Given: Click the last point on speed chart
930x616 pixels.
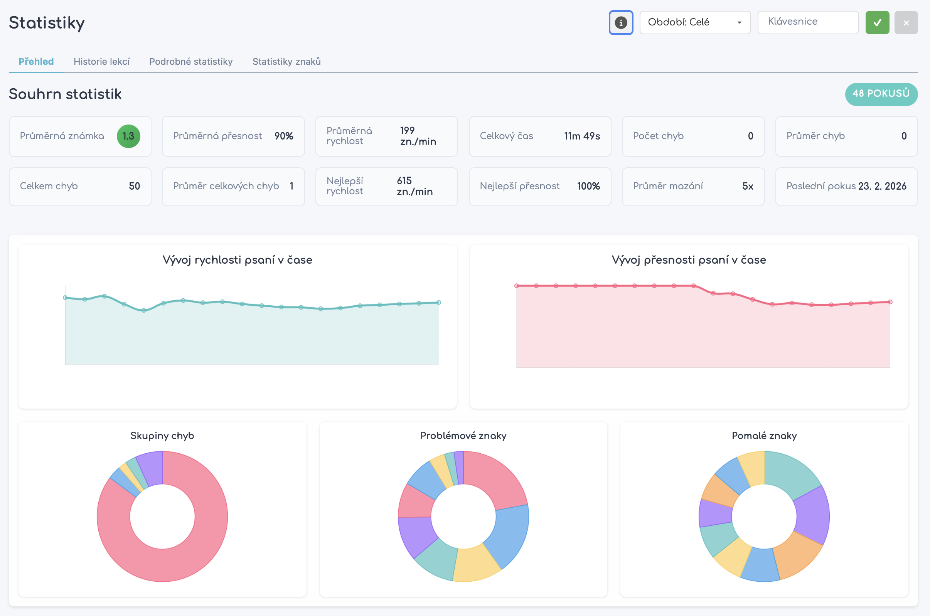Looking at the screenshot, I should (x=438, y=303).
